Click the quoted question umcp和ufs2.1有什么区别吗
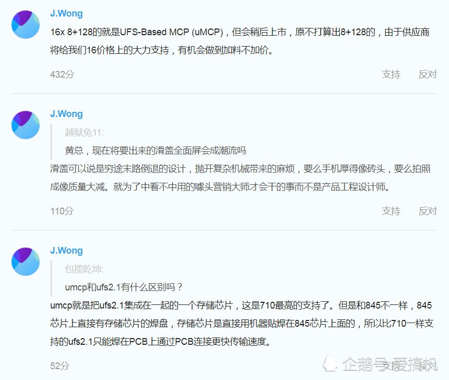 pos(124,287)
